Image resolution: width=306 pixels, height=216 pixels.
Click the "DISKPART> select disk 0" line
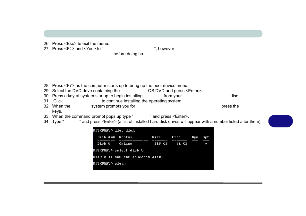[118, 151]
